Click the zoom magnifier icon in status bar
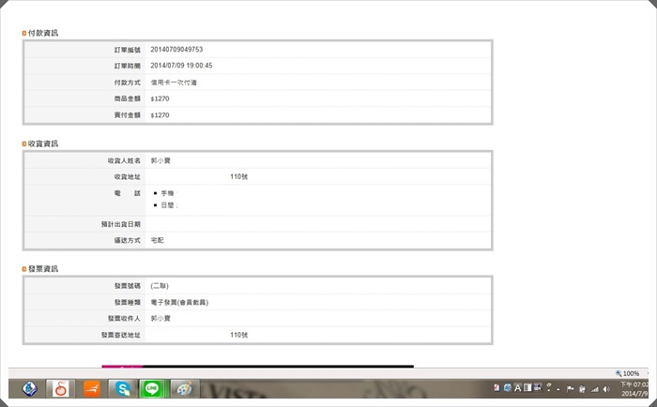Image resolution: width=657 pixels, height=407 pixels. coord(619,373)
